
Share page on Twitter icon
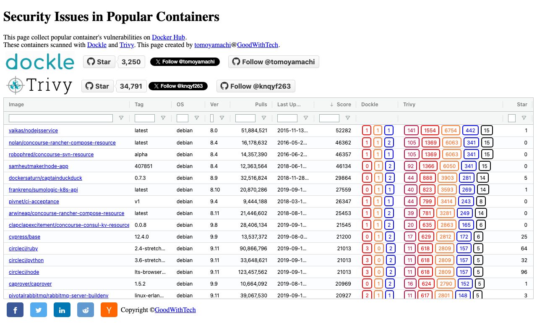click(39, 310)
